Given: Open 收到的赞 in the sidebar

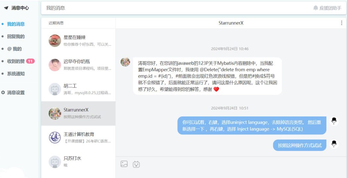Looking at the screenshot, I should click(16, 61).
